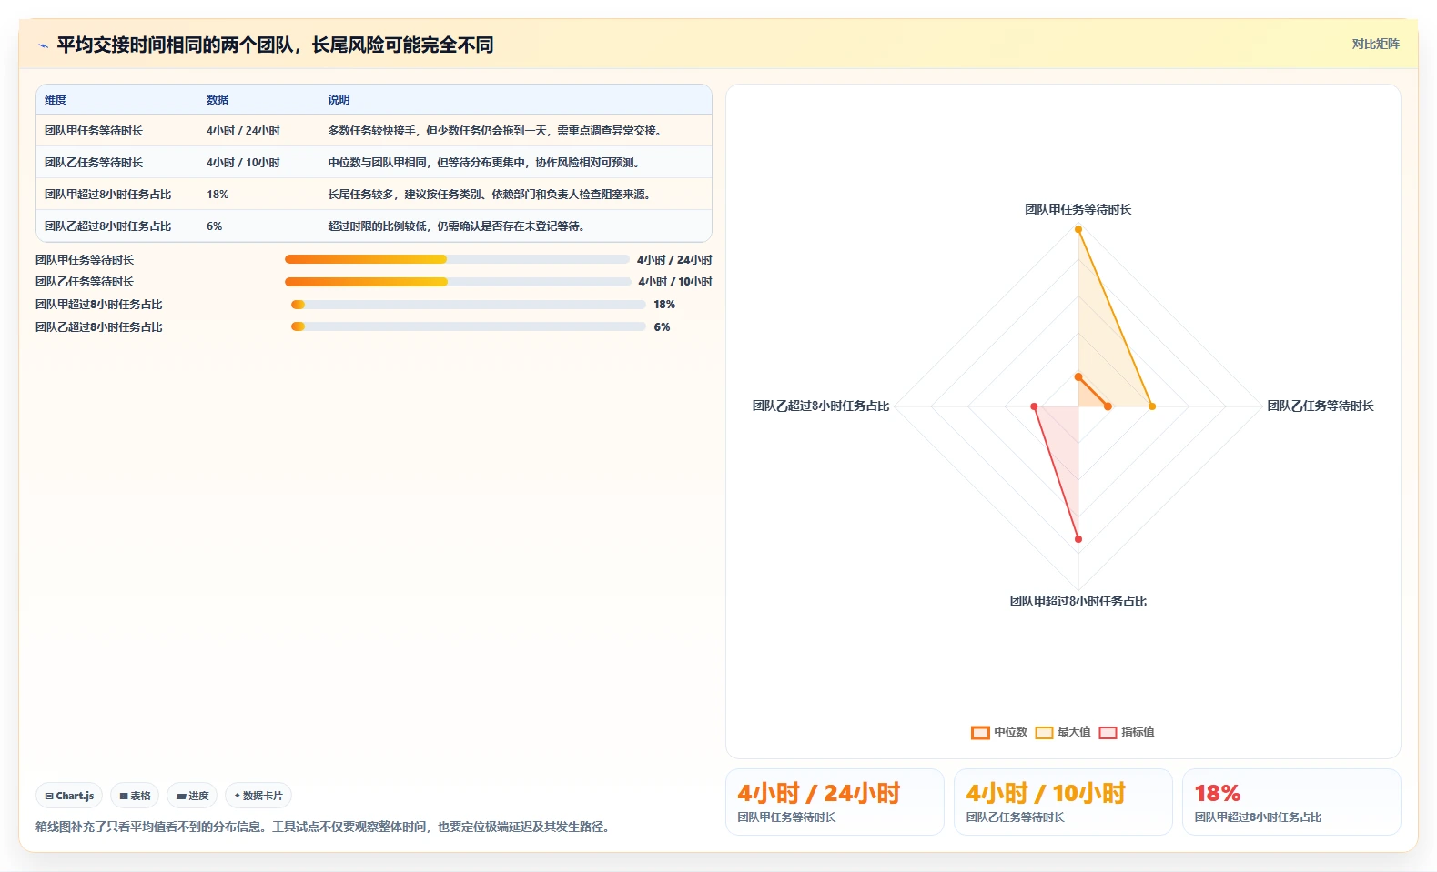Click table value 4小时 / 24小时
The width and height of the screenshot is (1437, 872).
(243, 131)
